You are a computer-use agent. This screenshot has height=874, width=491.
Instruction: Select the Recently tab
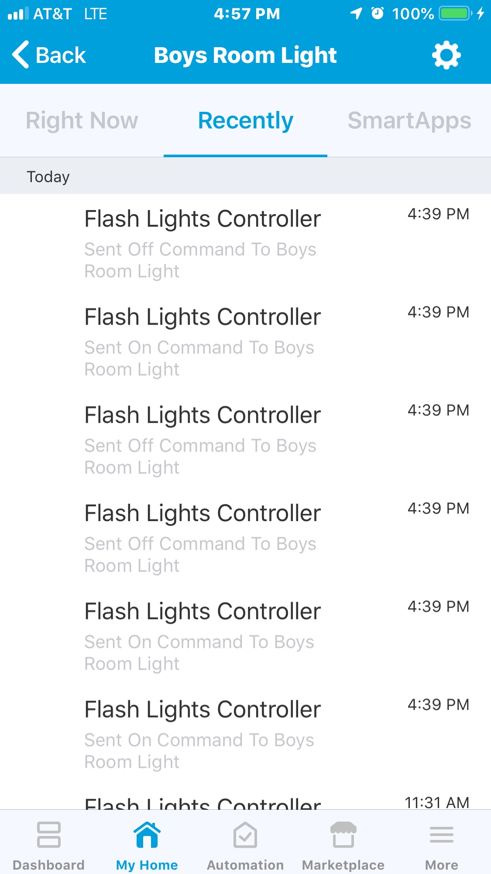point(245,121)
